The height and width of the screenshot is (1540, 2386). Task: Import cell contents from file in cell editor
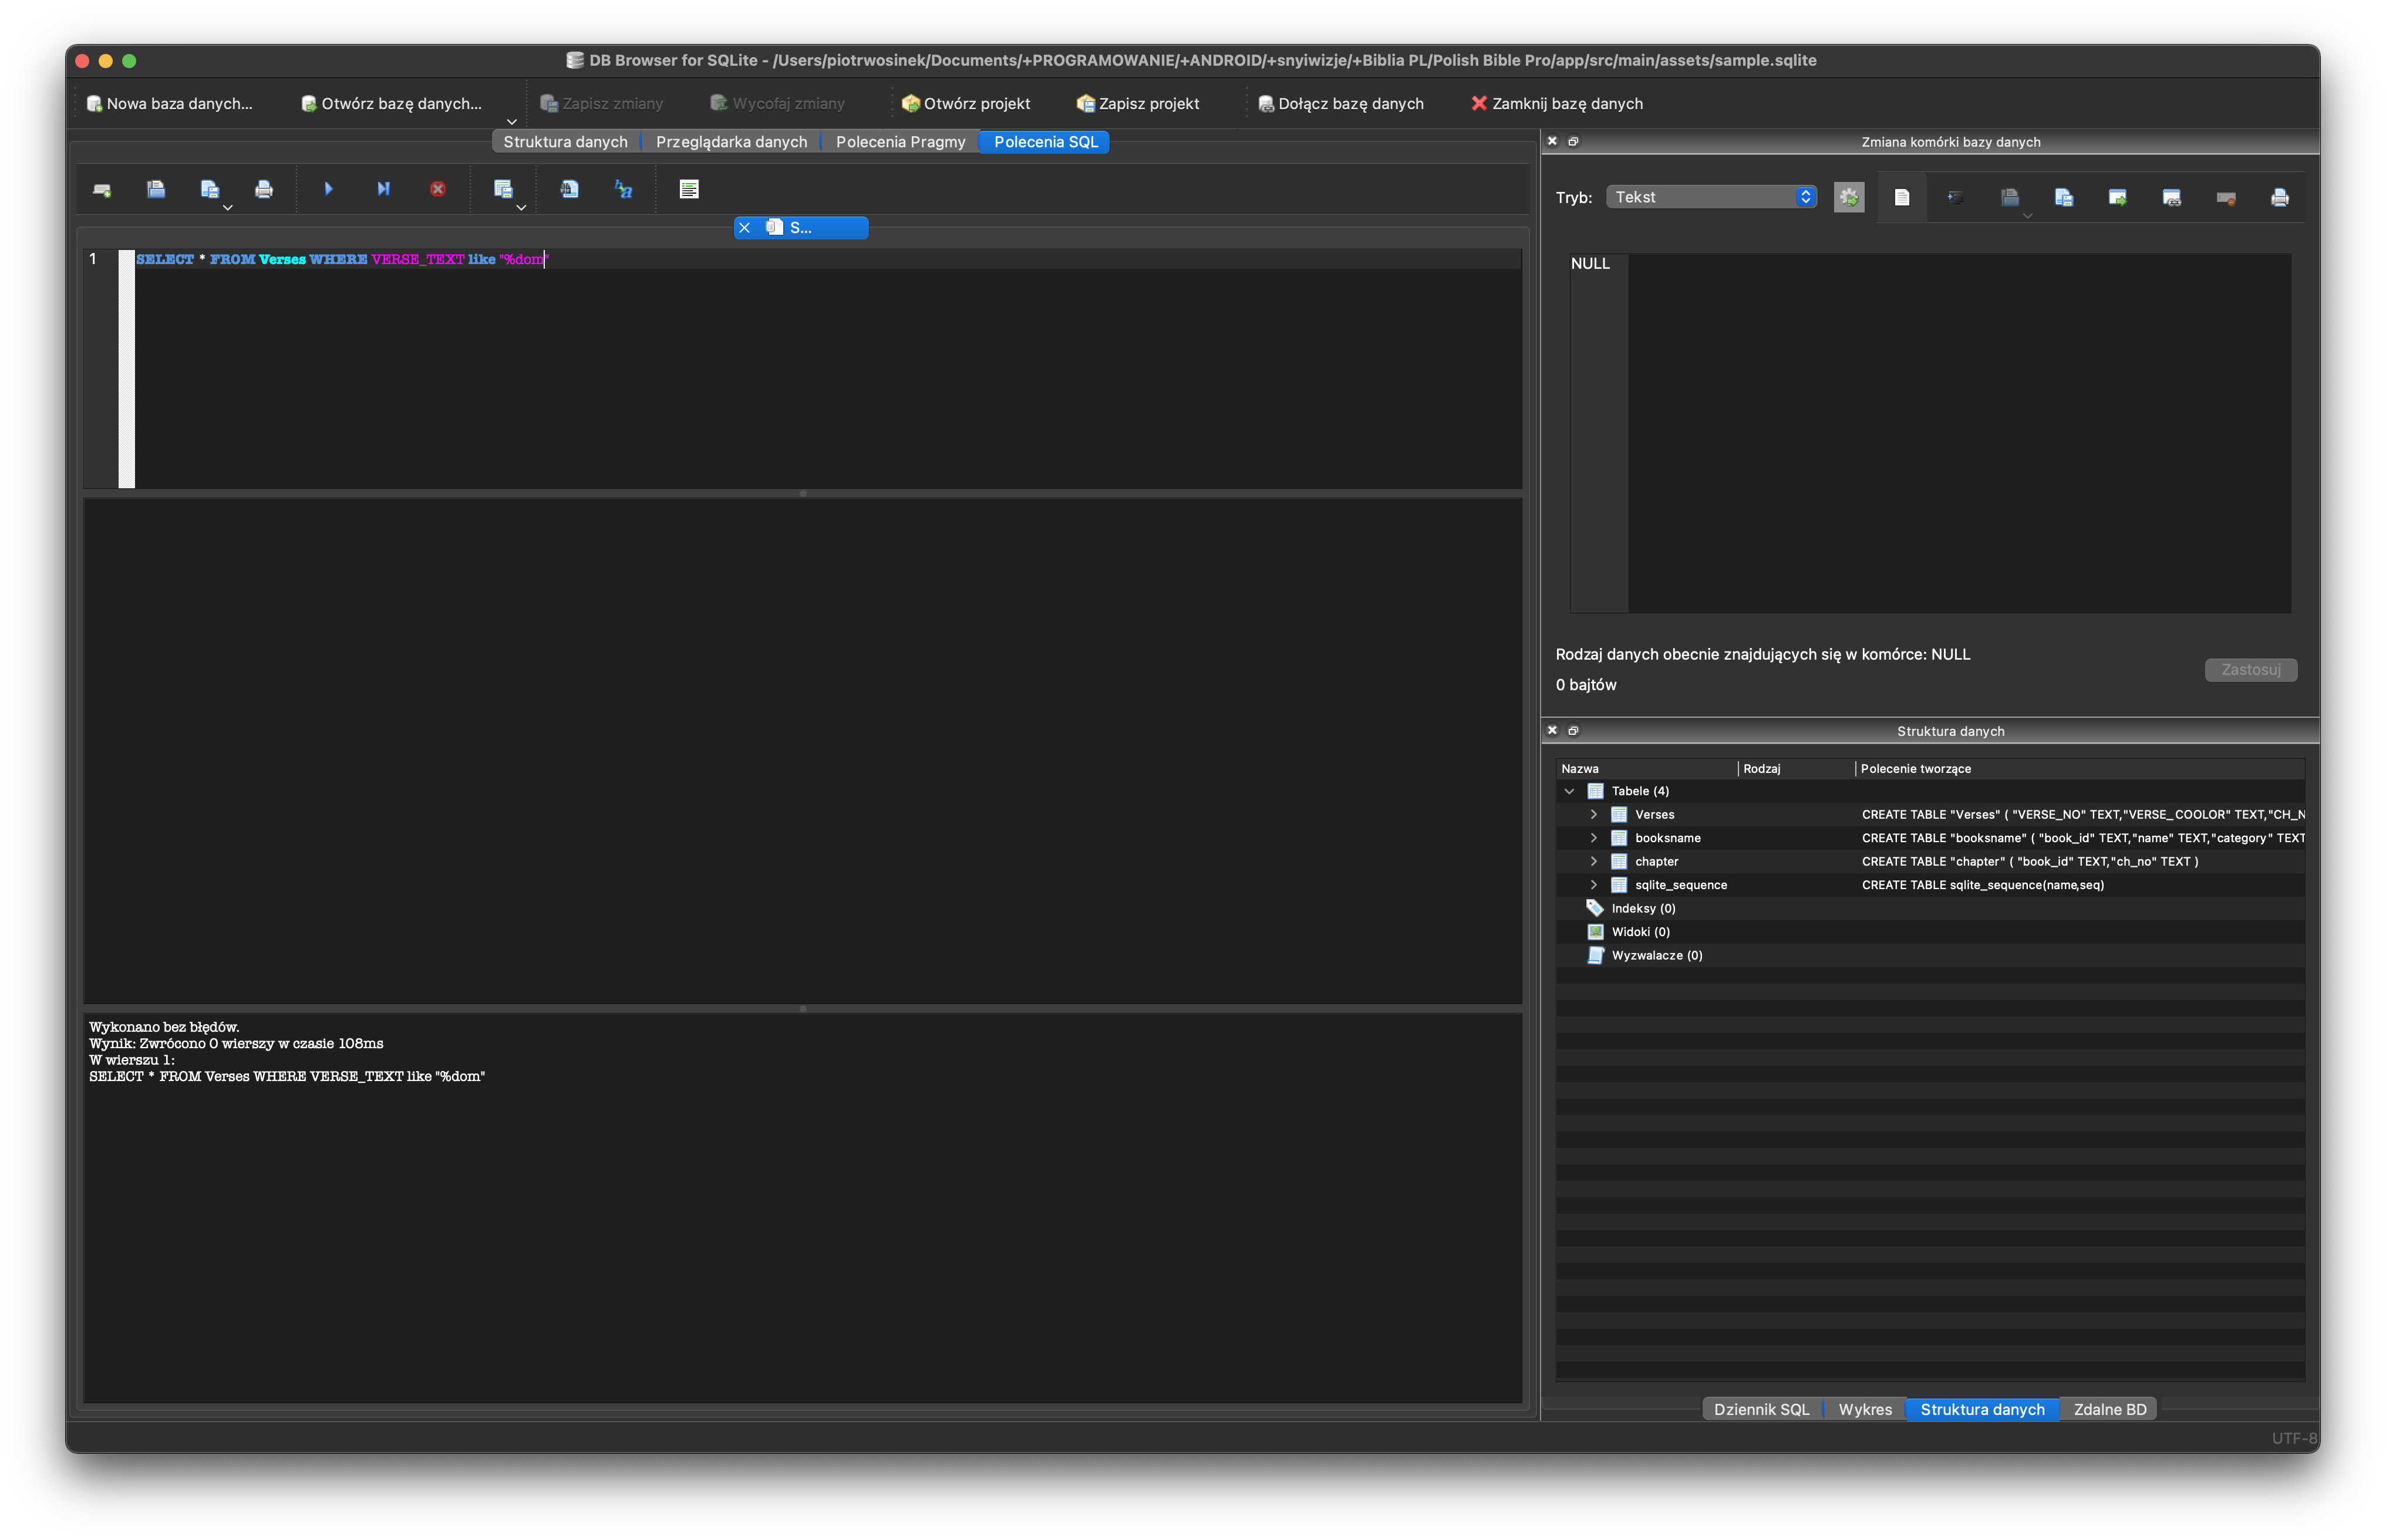tap(2009, 197)
